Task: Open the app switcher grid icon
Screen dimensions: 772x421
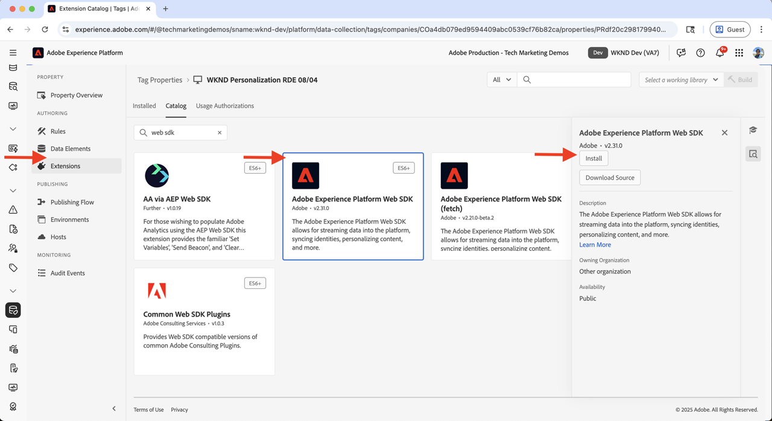Action: 739,52
